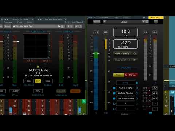The image size is (175, 131).
Task: Toggle the YouTube Standard checkbox
Action: [114, 93]
